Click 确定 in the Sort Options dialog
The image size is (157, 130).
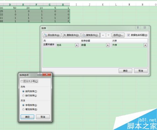[x=27, y=117]
